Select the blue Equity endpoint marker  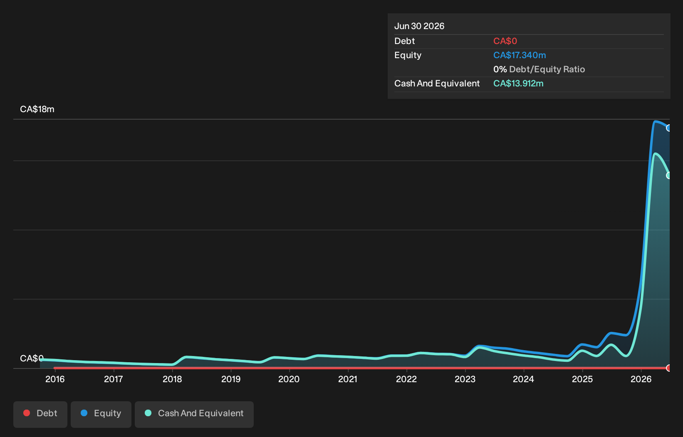coord(669,128)
